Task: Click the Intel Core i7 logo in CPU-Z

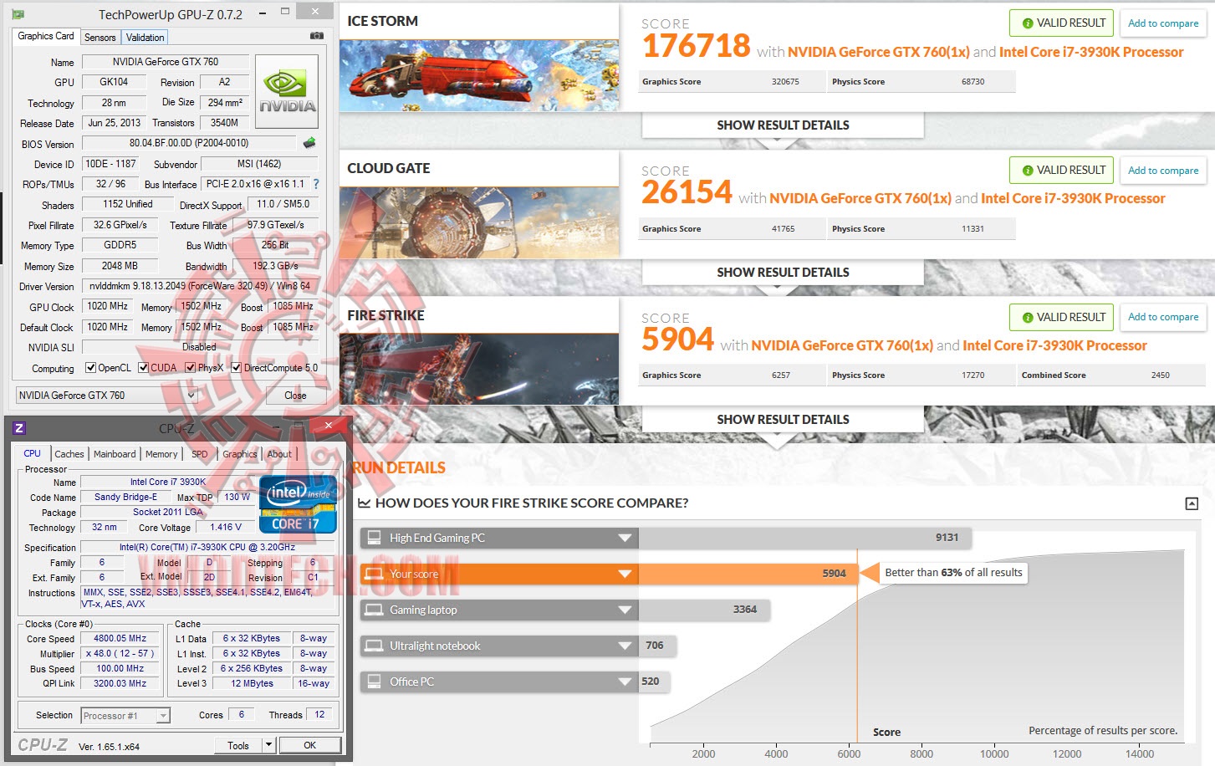Action: coord(298,504)
